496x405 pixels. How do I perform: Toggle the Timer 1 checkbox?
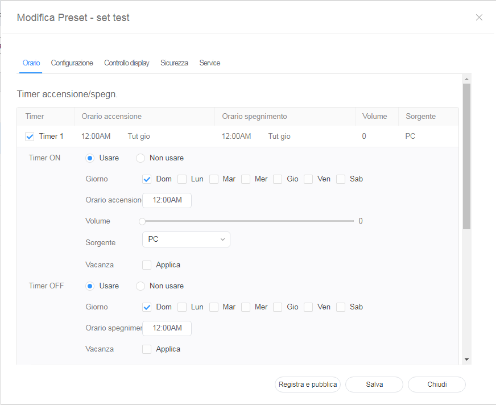(30, 137)
